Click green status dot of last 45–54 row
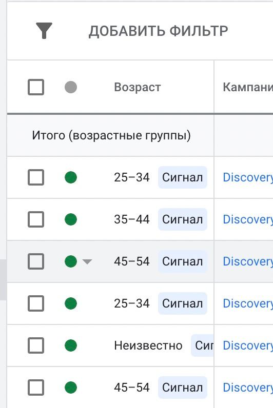The height and width of the screenshot is (408, 273). 71,387
